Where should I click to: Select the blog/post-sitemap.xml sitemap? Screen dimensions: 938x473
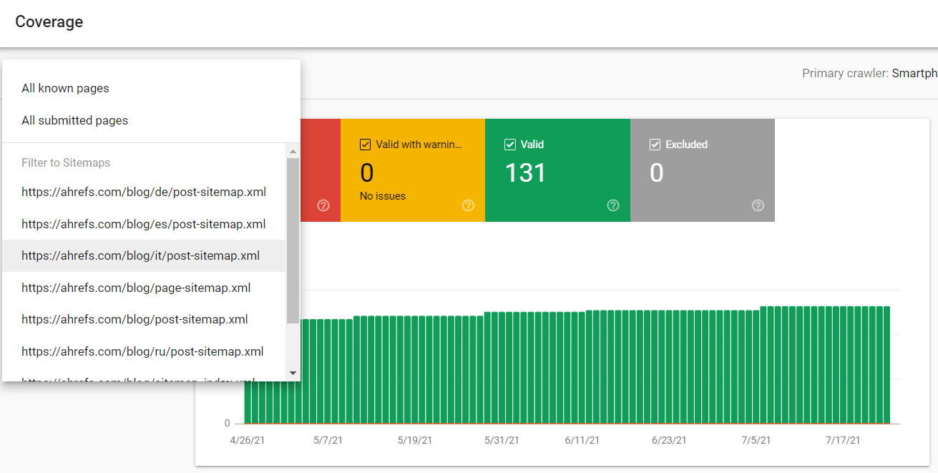(x=135, y=319)
